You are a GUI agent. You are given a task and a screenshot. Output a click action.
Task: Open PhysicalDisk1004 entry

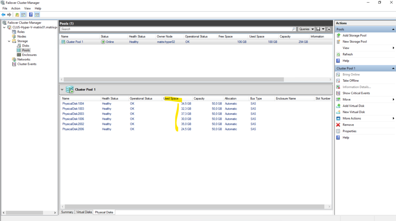73,104
